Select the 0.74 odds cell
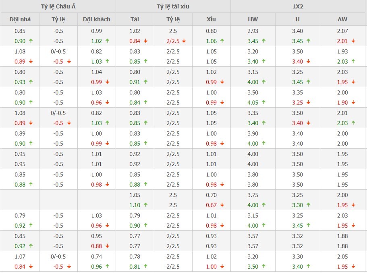 coord(97,257)
